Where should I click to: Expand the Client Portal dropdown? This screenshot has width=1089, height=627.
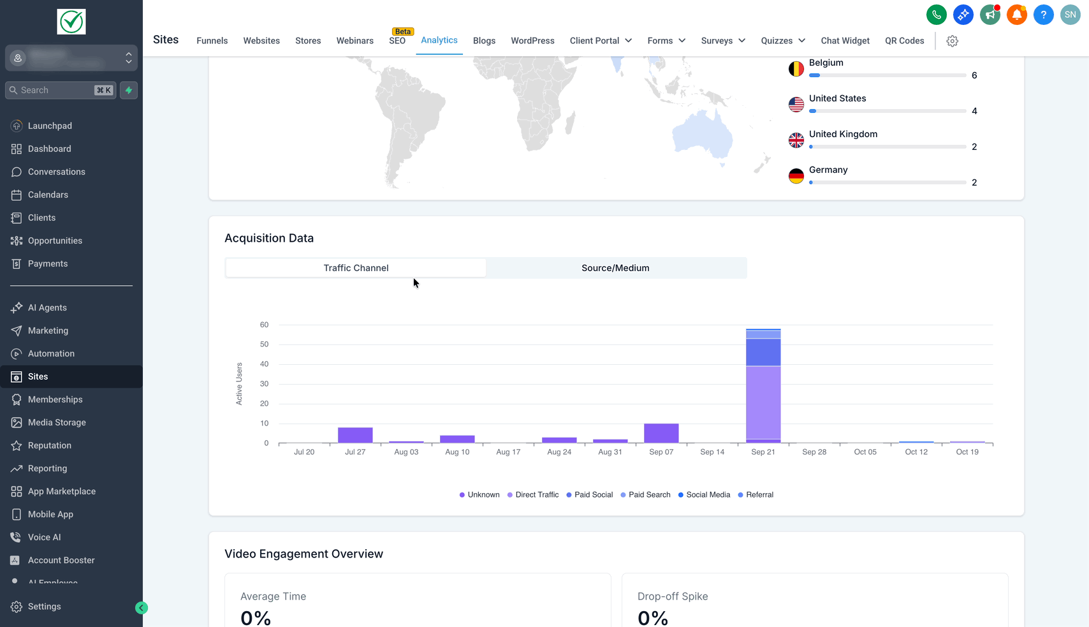click(601, 41)
